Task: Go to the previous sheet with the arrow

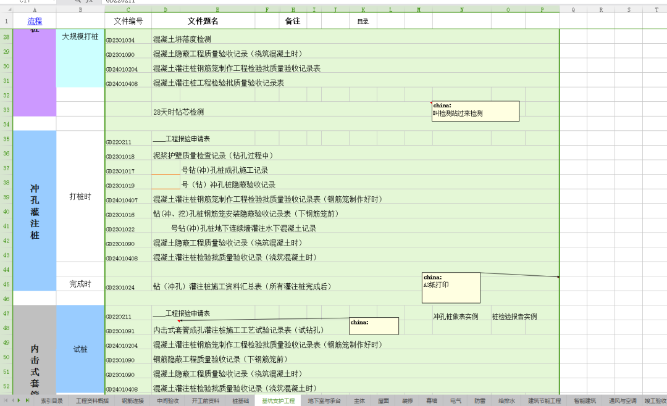Action: pyautogui.click(x=13, y=400)
